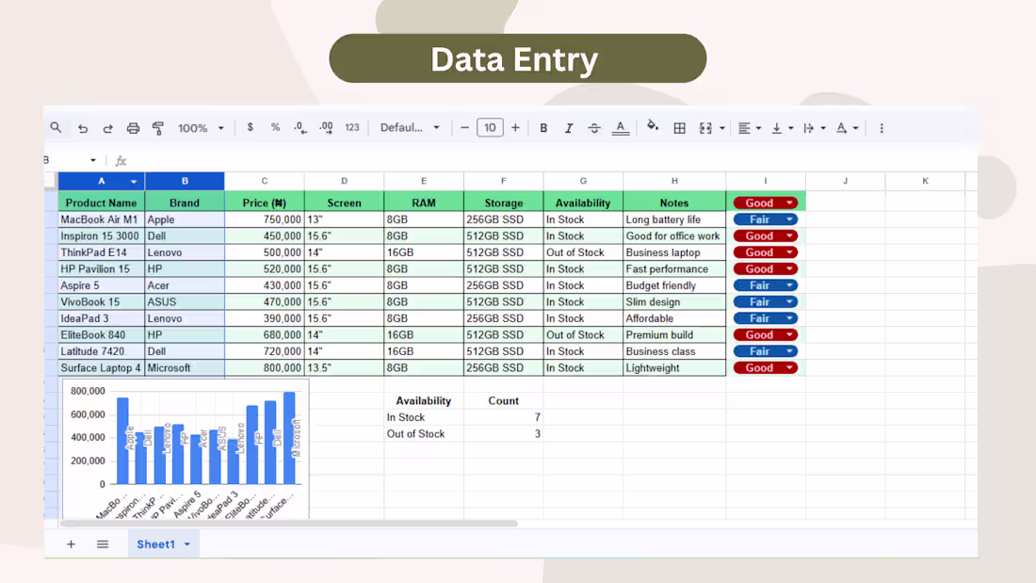Open rating dropdown for Inspiron 15 3000
1036x583 pixels.
pyautogui.click(x=789, y=236)
